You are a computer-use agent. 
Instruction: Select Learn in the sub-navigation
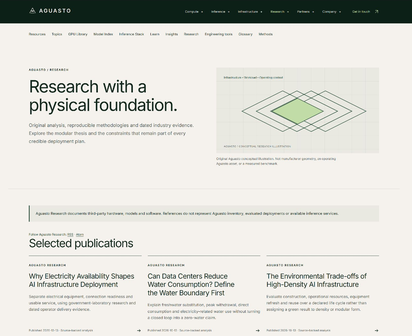[x=155, y=34]
